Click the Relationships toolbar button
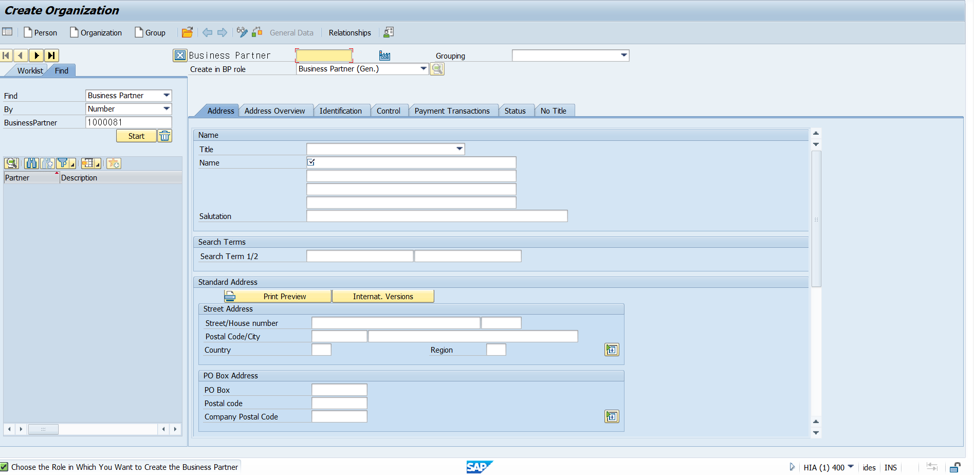 (x=350, y=32)
